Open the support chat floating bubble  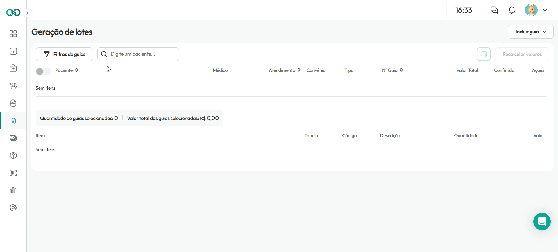pos(542,222)
